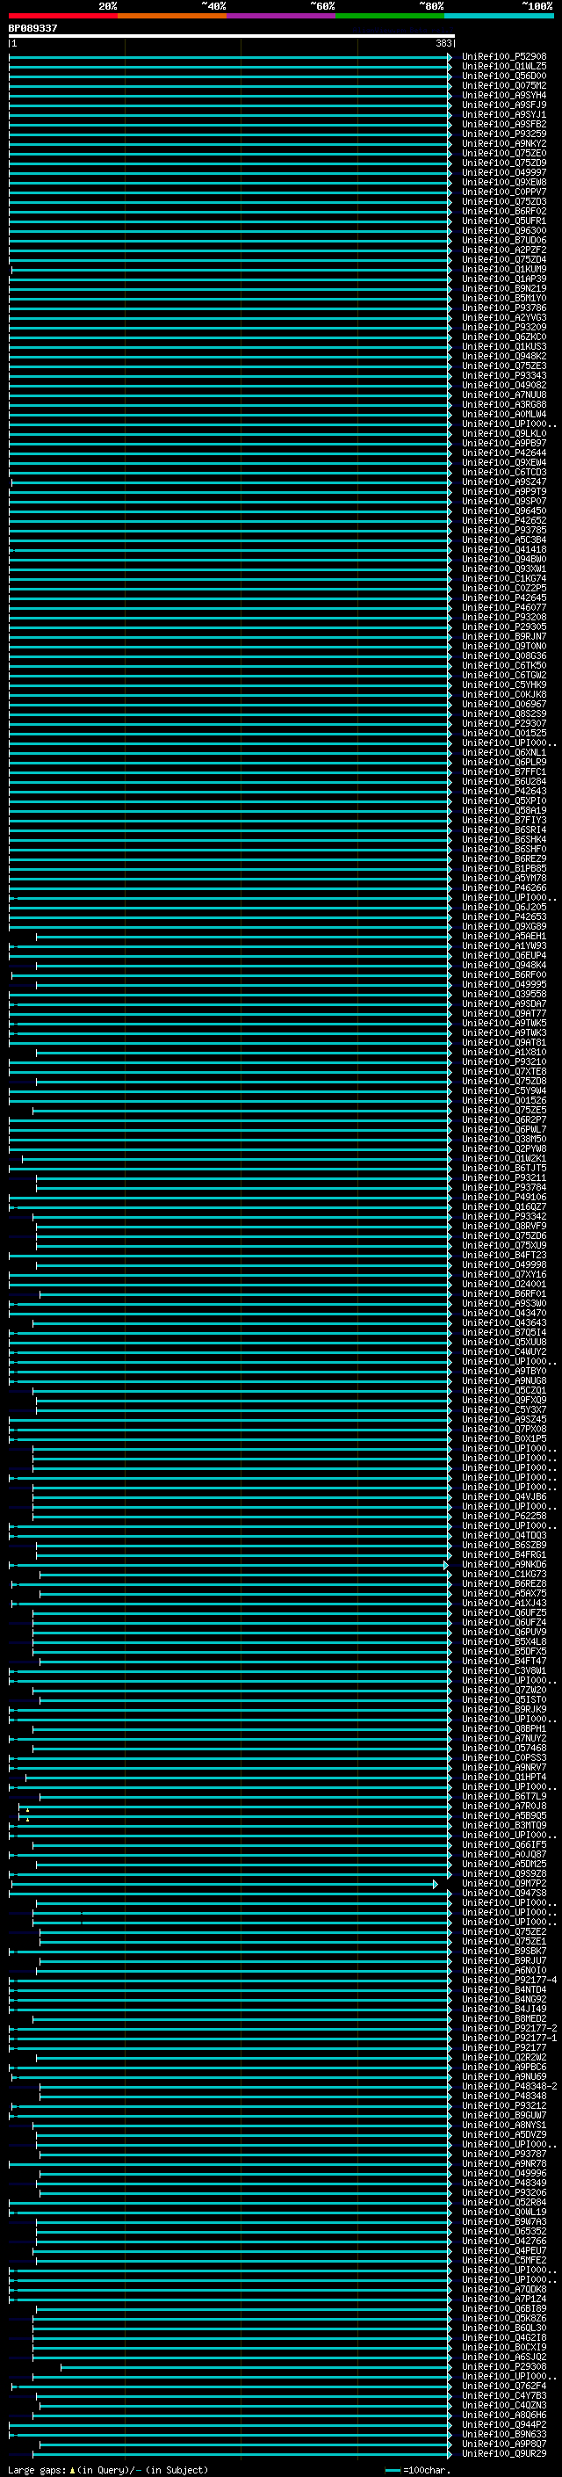
Task: Select the UniRef100_Q1KUM9 label
Action: (x=503, y=269)
